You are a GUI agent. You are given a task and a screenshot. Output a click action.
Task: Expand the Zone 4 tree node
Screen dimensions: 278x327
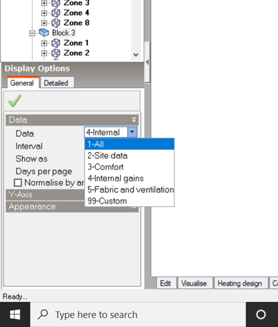[x=44, y=13]
